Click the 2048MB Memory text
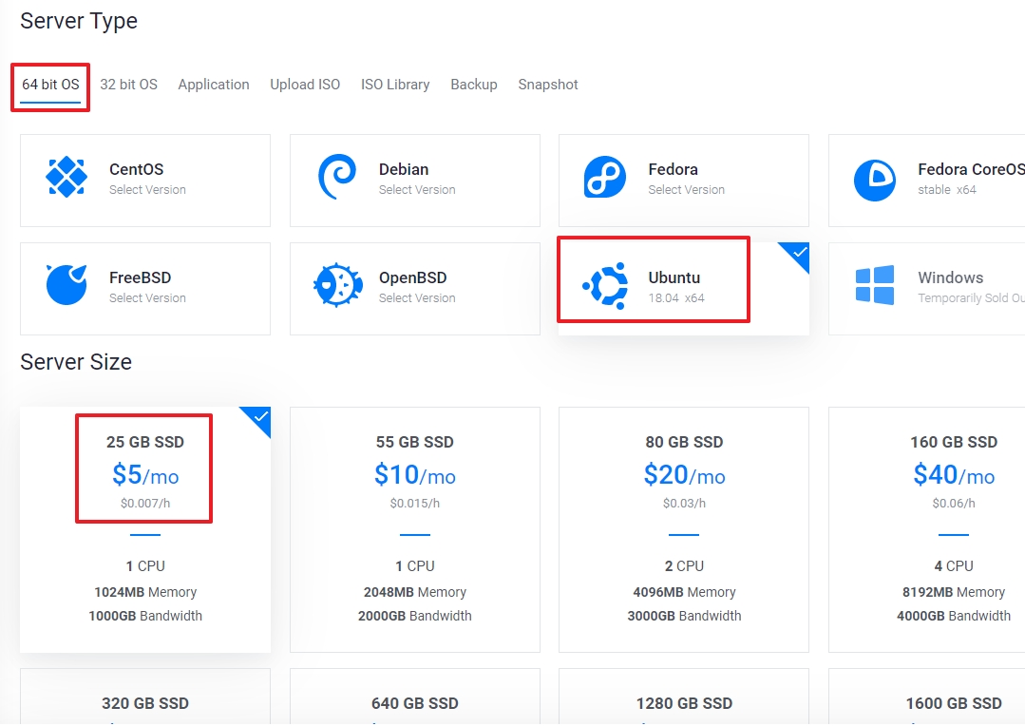Viewport: 1025px width, 726px height. click(415, 592)
